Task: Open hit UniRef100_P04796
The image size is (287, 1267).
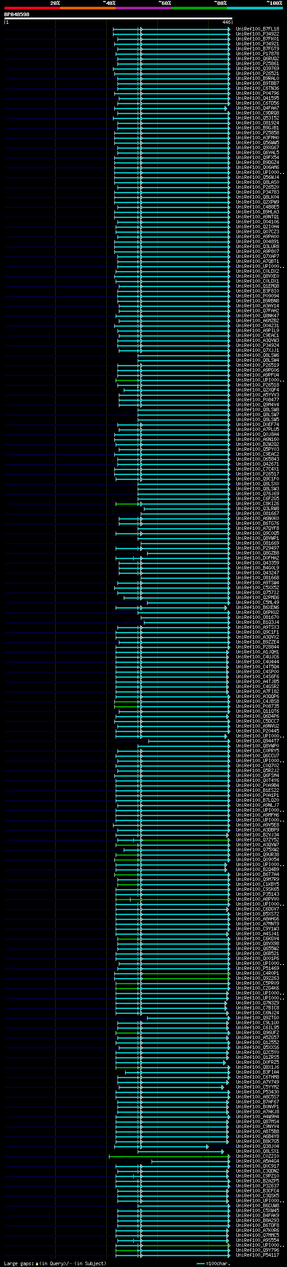Action: 257,93
